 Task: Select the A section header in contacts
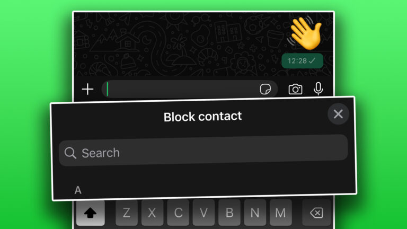pos(78,190)
